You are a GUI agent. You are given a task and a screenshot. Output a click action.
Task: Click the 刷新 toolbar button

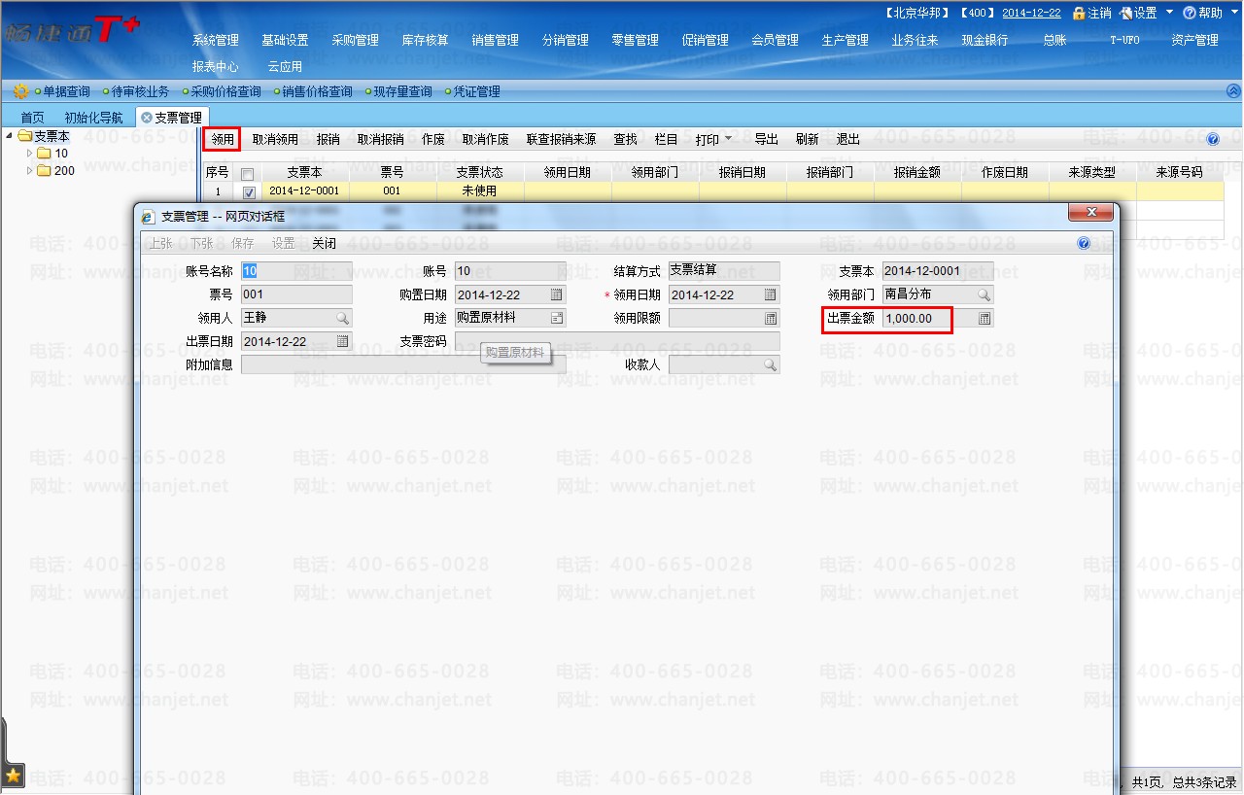tap(808, 139)
